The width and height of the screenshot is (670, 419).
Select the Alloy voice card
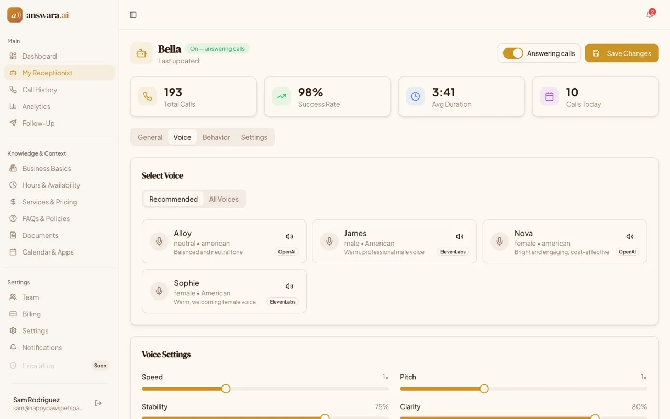(x=224, y=241)
